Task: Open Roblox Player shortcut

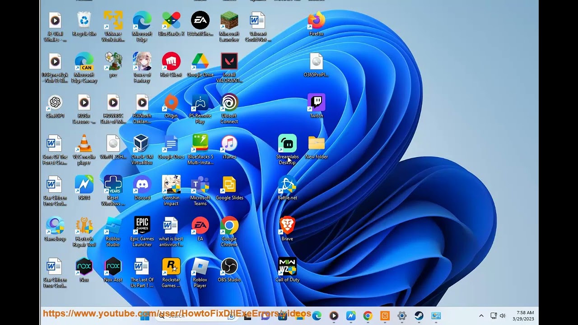Action: pyautogui.click(x=200, y=274)
